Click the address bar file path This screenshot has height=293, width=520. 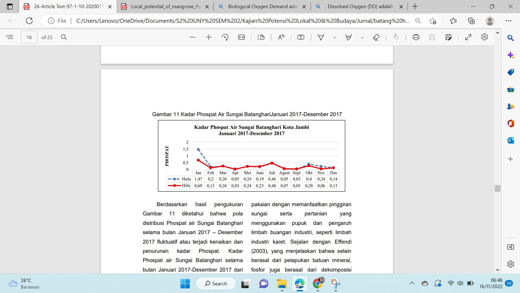(x=243, y=21)
